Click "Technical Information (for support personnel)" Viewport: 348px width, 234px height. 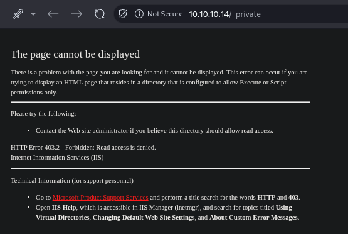point(72,181)
